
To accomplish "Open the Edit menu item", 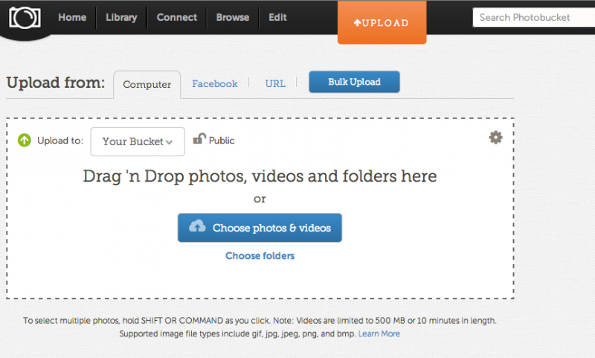I will pyautogui.click(x=277, y=17).
